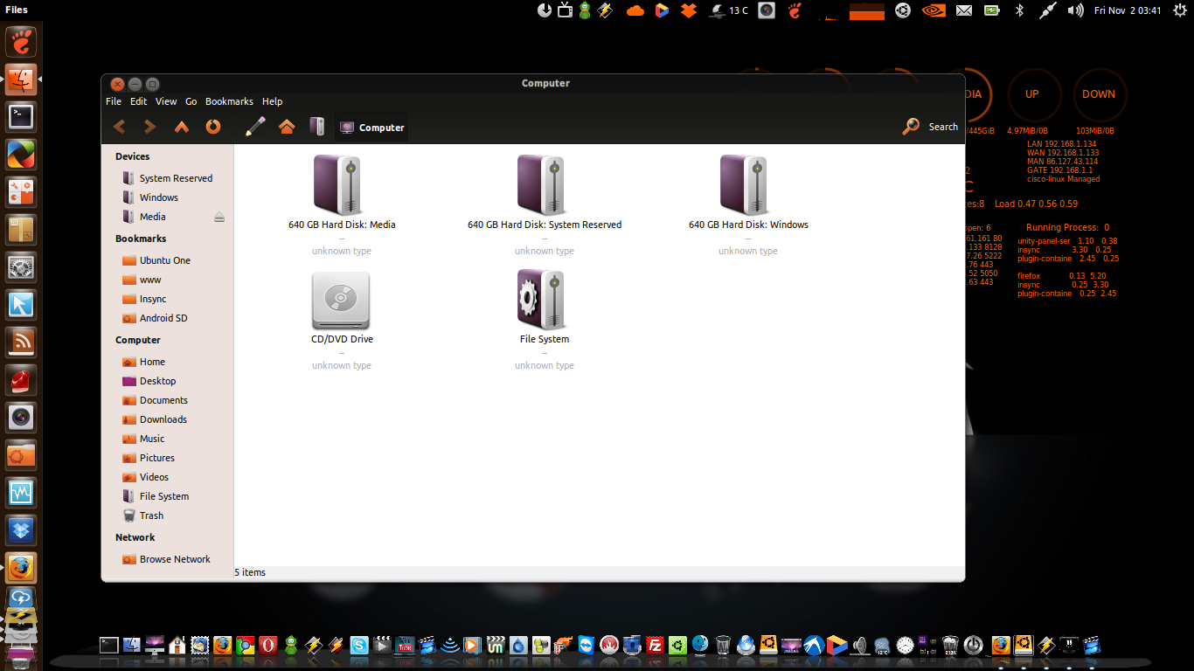The width and height of the screenshot is (1194, 671).
Task: Click the weather 13 C indicator
Action: tap(728, 10)
